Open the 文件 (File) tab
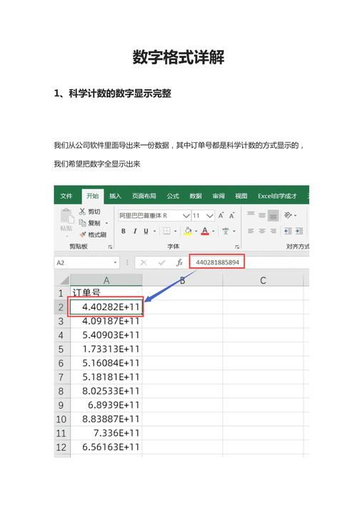Image resolution: width=357 pixels, height=506 pixels. (x=66, y=196)
